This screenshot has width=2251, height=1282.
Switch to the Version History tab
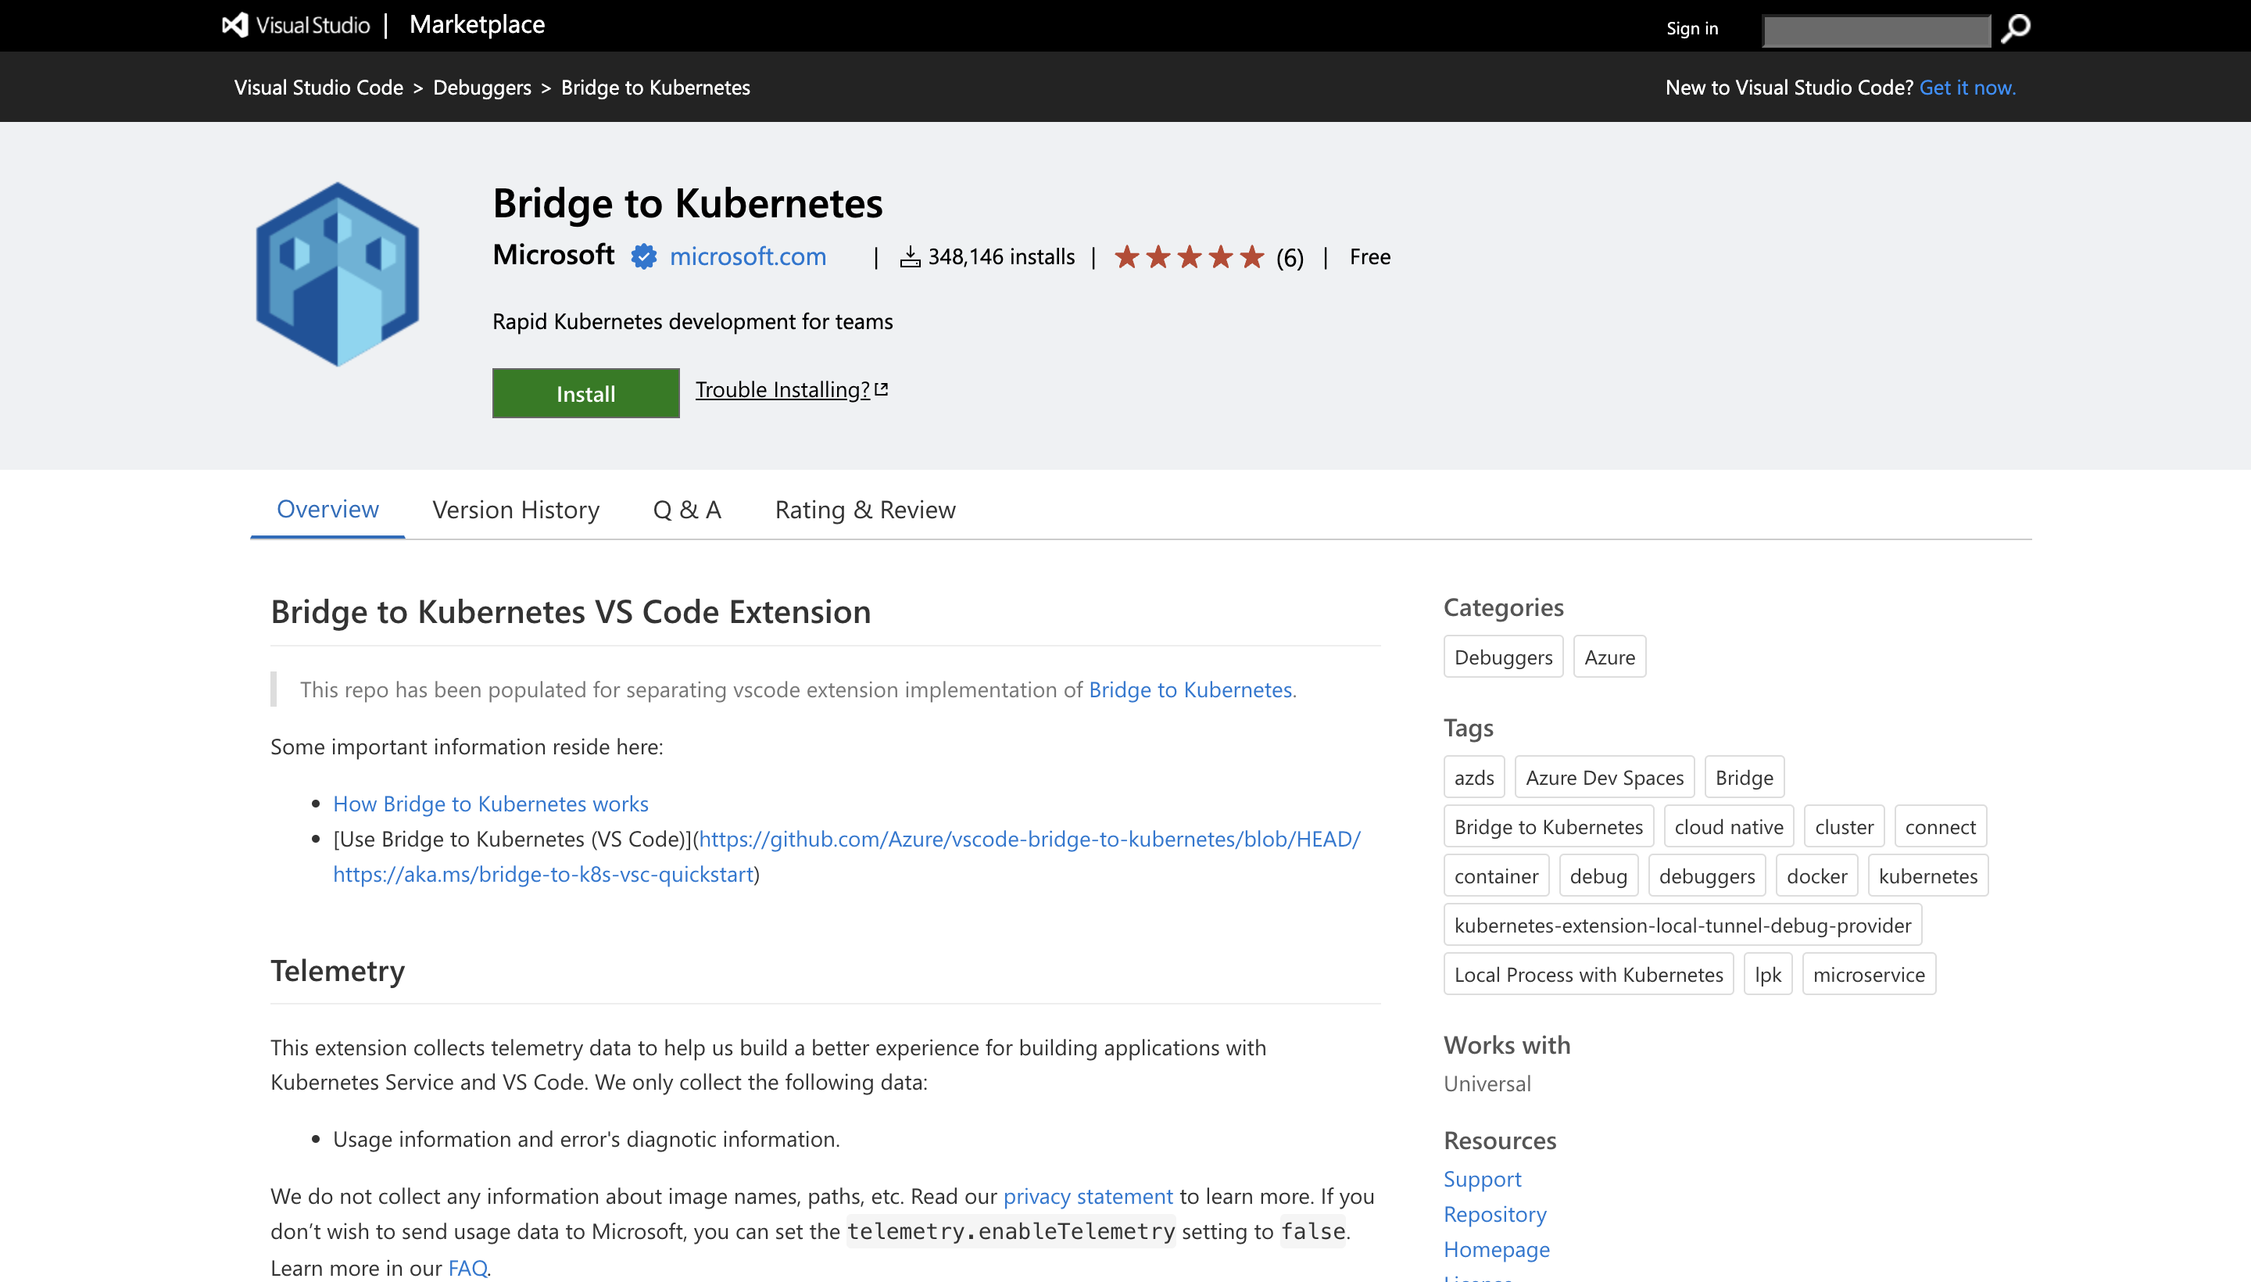[x=515, y=507]
